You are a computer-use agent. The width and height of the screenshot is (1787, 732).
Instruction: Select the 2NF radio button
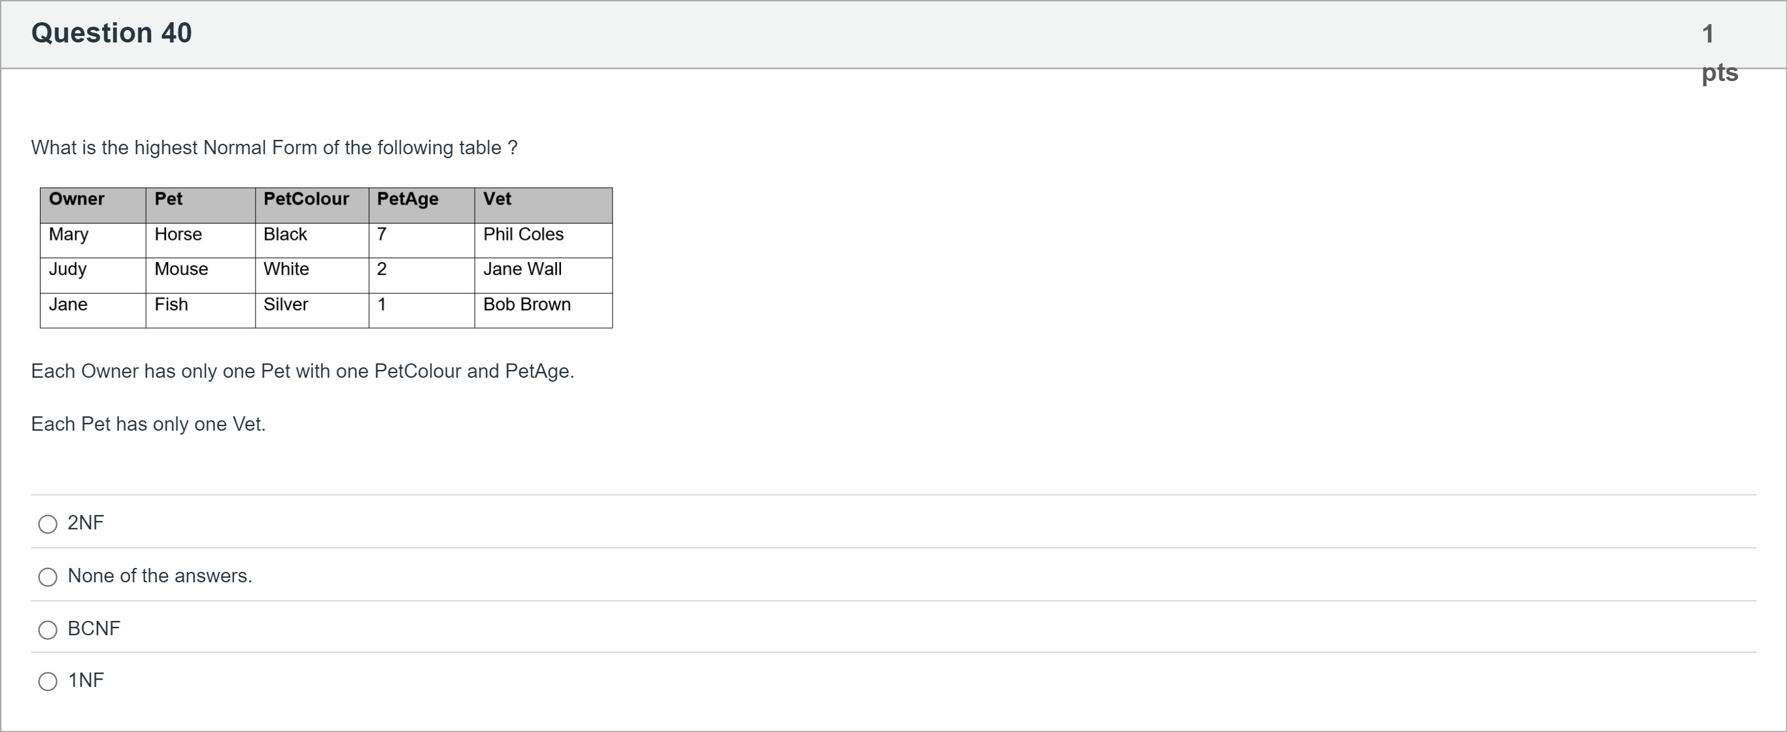click(48, 524)
